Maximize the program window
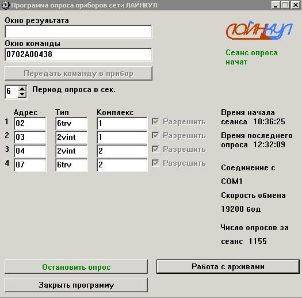This screenshot has height=298, width=302. click(285, 5)
